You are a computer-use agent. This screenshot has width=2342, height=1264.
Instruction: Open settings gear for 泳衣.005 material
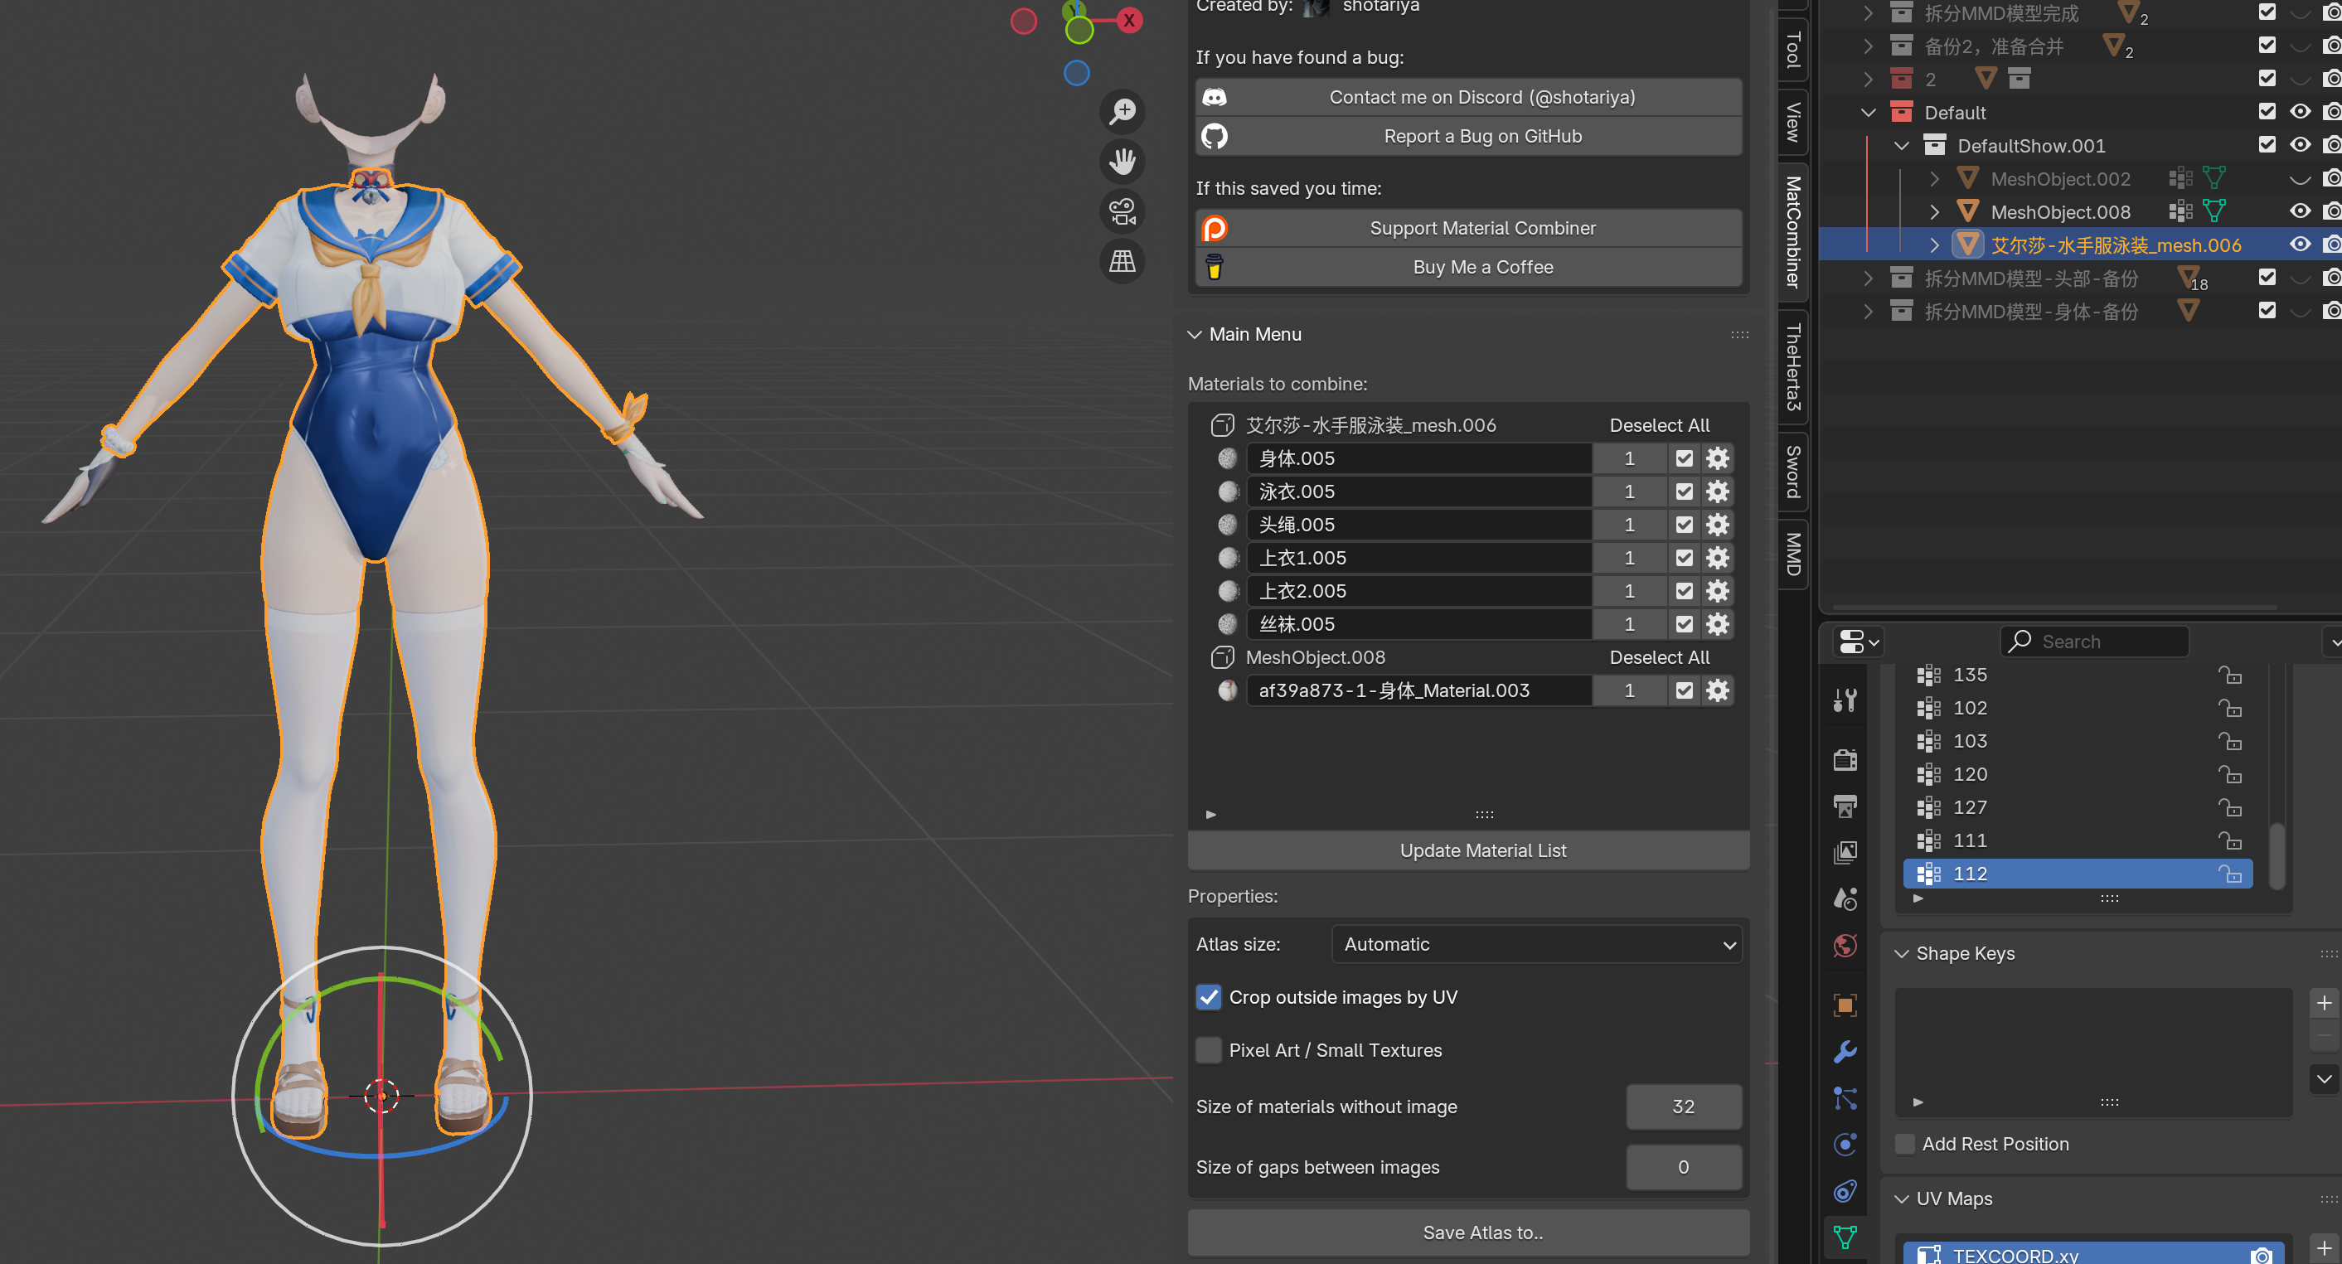pyautogui.click(x=1718, y=492)
